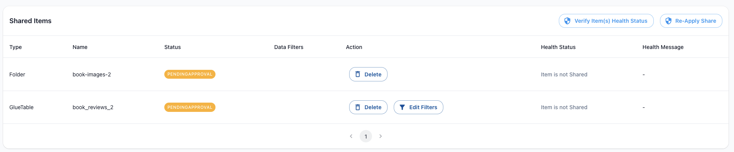Click the trash icon in book-images-2 row

[358, 74]
